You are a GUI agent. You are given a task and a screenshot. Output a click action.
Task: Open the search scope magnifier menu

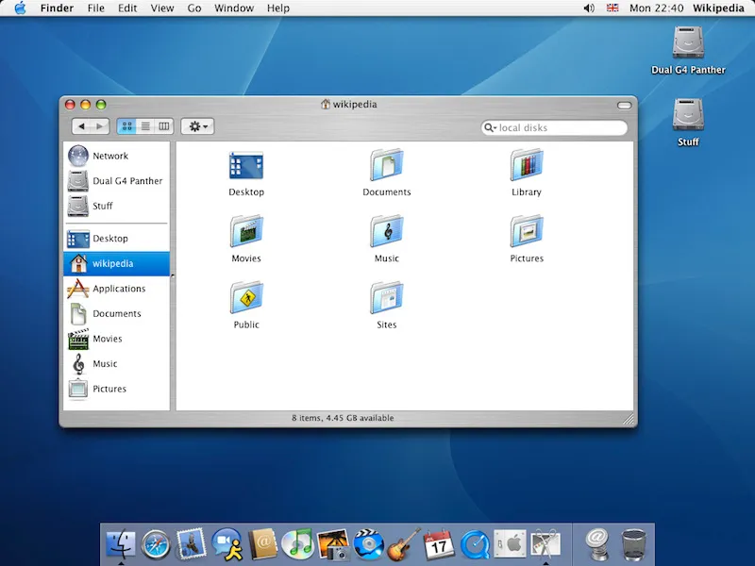488,127
